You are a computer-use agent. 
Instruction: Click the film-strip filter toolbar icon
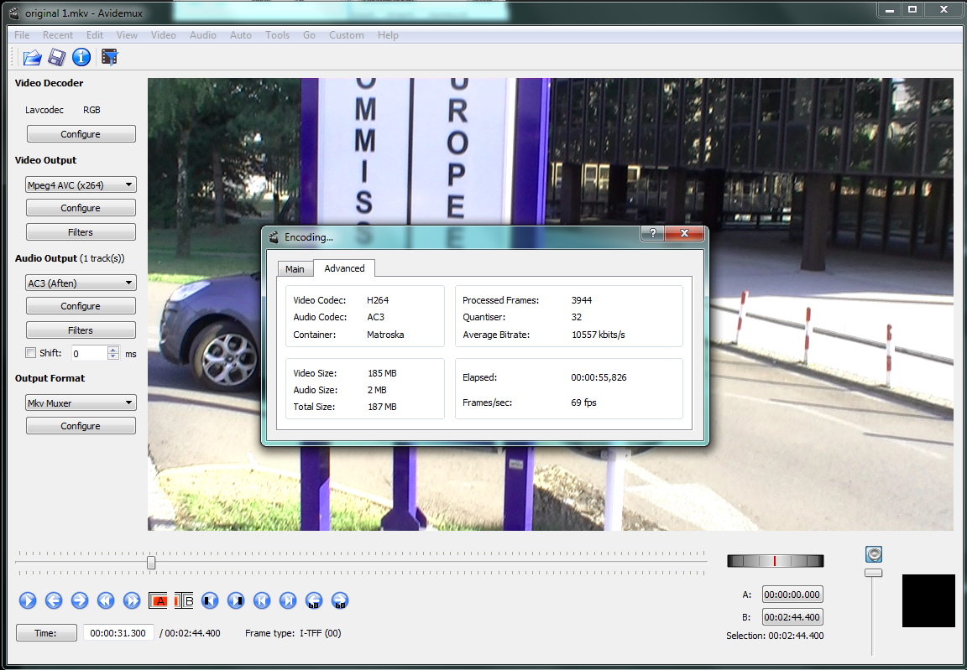click(110, 57)
